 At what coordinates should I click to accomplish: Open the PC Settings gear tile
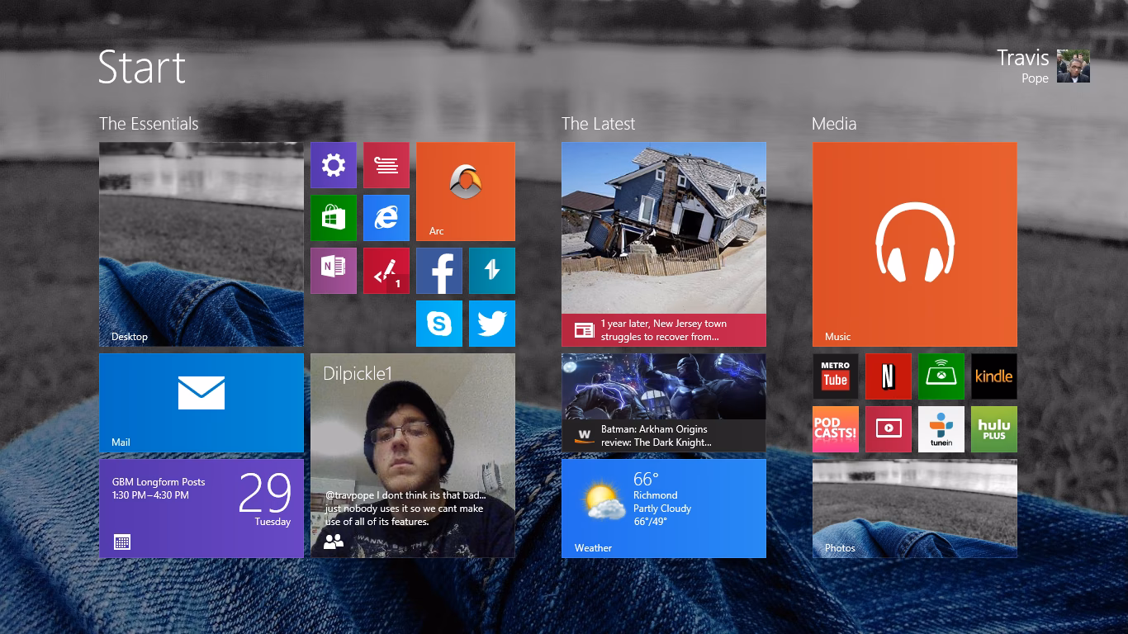[333, 164]
